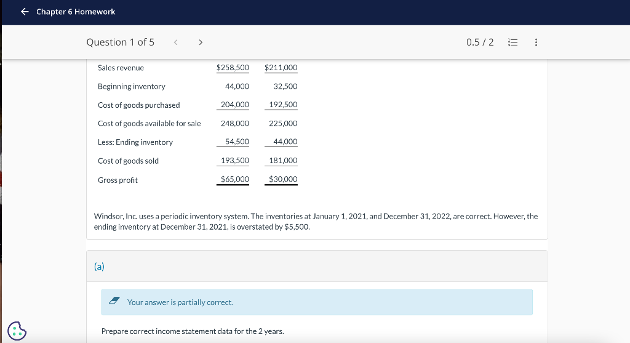Screen dimensions: 630x343
Task: Click 'Prepare correct income statement data' instruction
Action: tap(193, 331)
